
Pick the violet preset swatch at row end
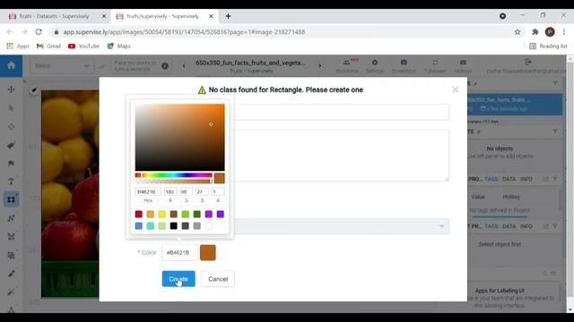tap(220, 215)
